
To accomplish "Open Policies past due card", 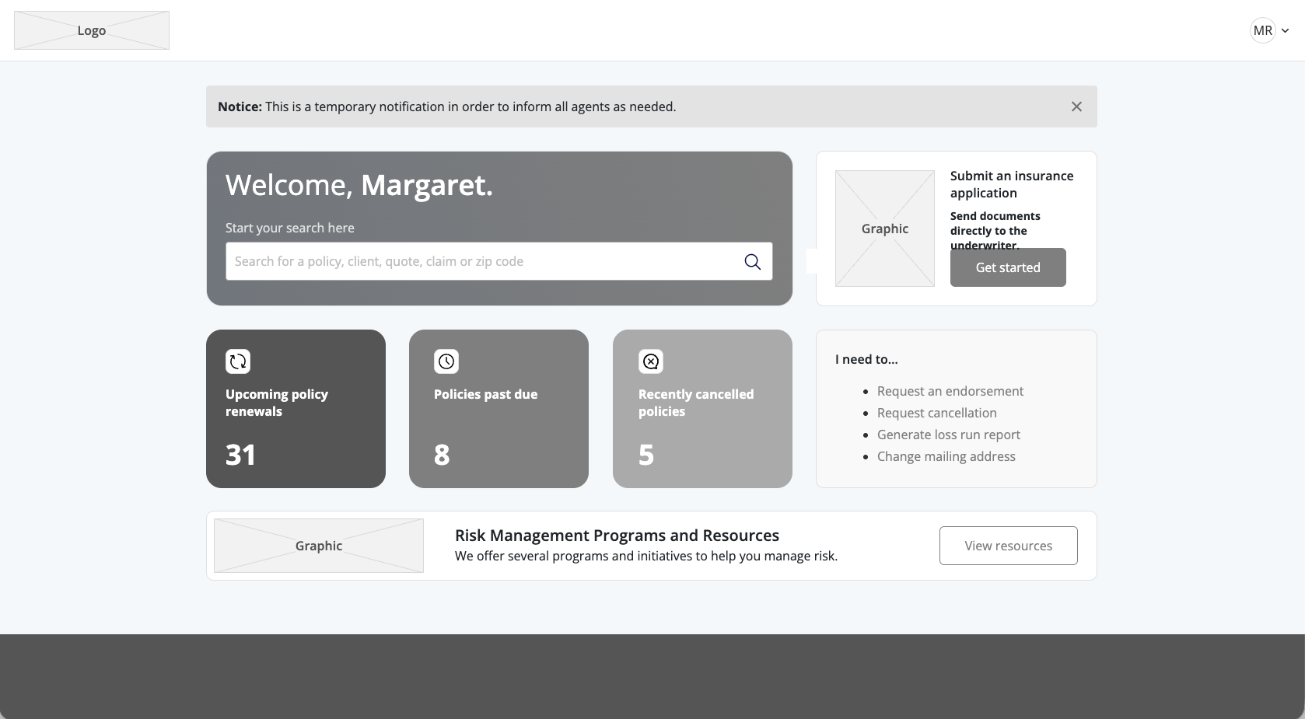I will [499, 409].
